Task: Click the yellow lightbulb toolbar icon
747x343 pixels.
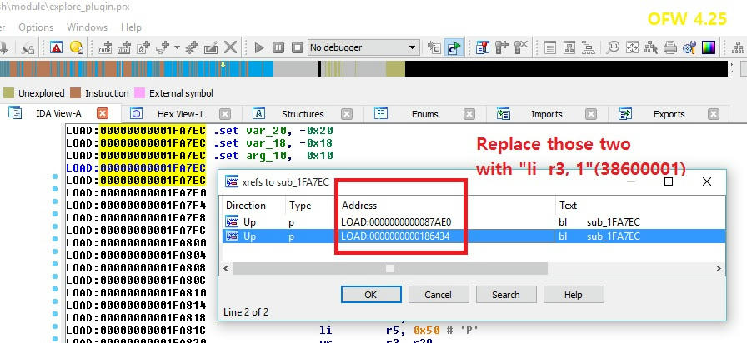Action: 76,47
